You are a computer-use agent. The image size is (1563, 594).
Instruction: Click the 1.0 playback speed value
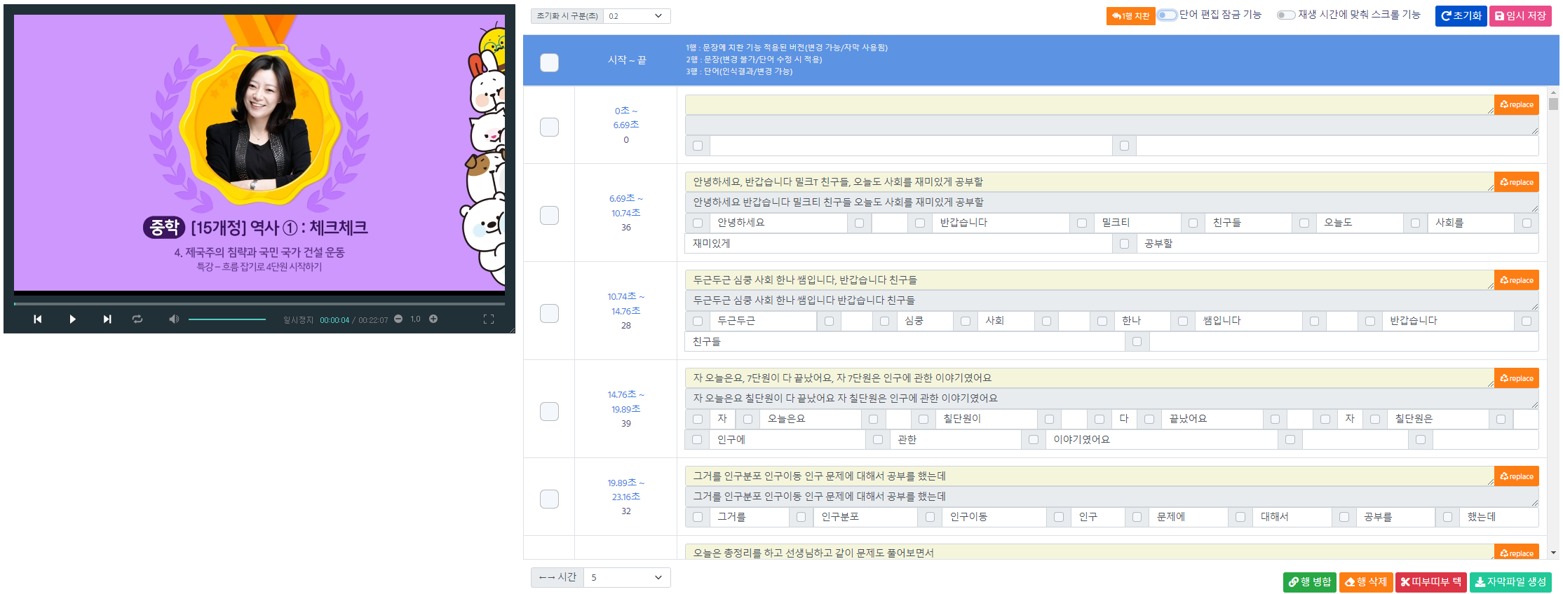coord(415,319)
